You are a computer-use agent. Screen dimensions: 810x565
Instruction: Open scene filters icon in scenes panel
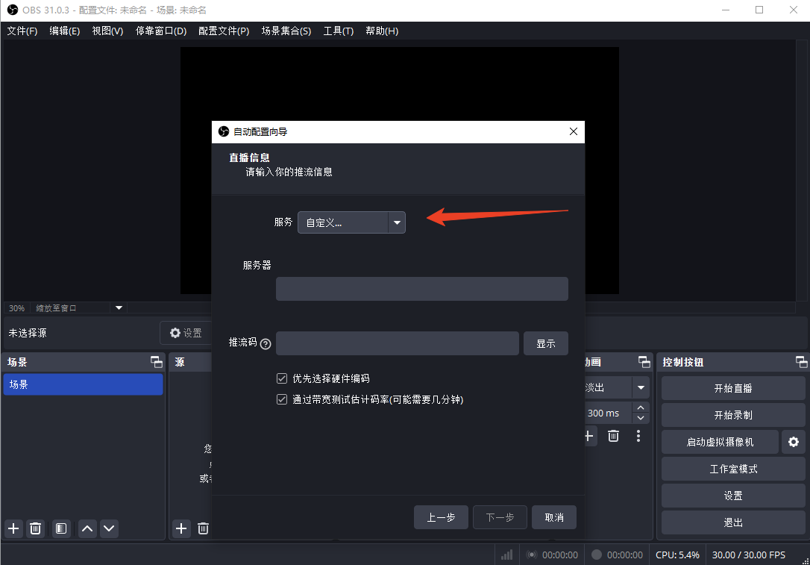(x=60, y=528)
